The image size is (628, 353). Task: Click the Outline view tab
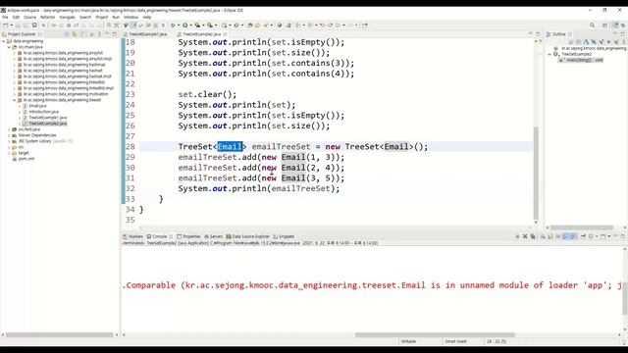coord(558,34)
